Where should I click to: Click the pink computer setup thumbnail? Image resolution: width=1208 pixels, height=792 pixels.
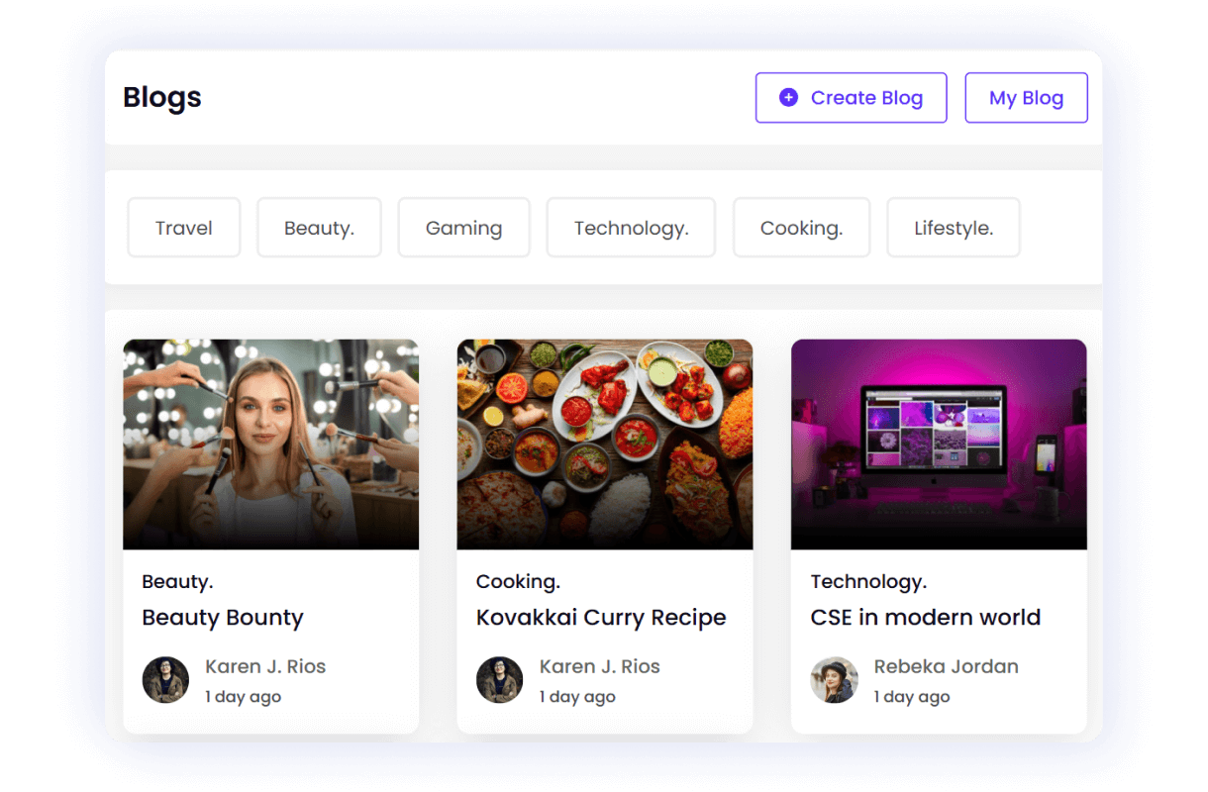pyautogui.click(x=938, y=445)
